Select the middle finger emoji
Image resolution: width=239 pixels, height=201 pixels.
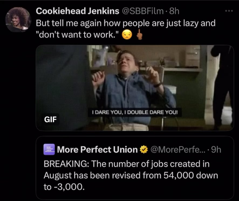coord(139,35)
